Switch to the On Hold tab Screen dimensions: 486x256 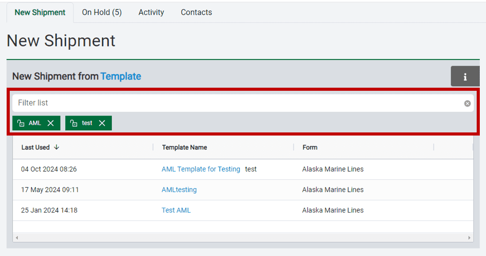tap(102, 12)
